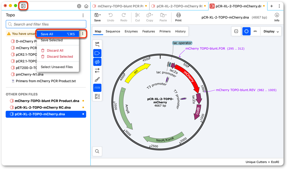Toggle show translations arrows icon

97,70
